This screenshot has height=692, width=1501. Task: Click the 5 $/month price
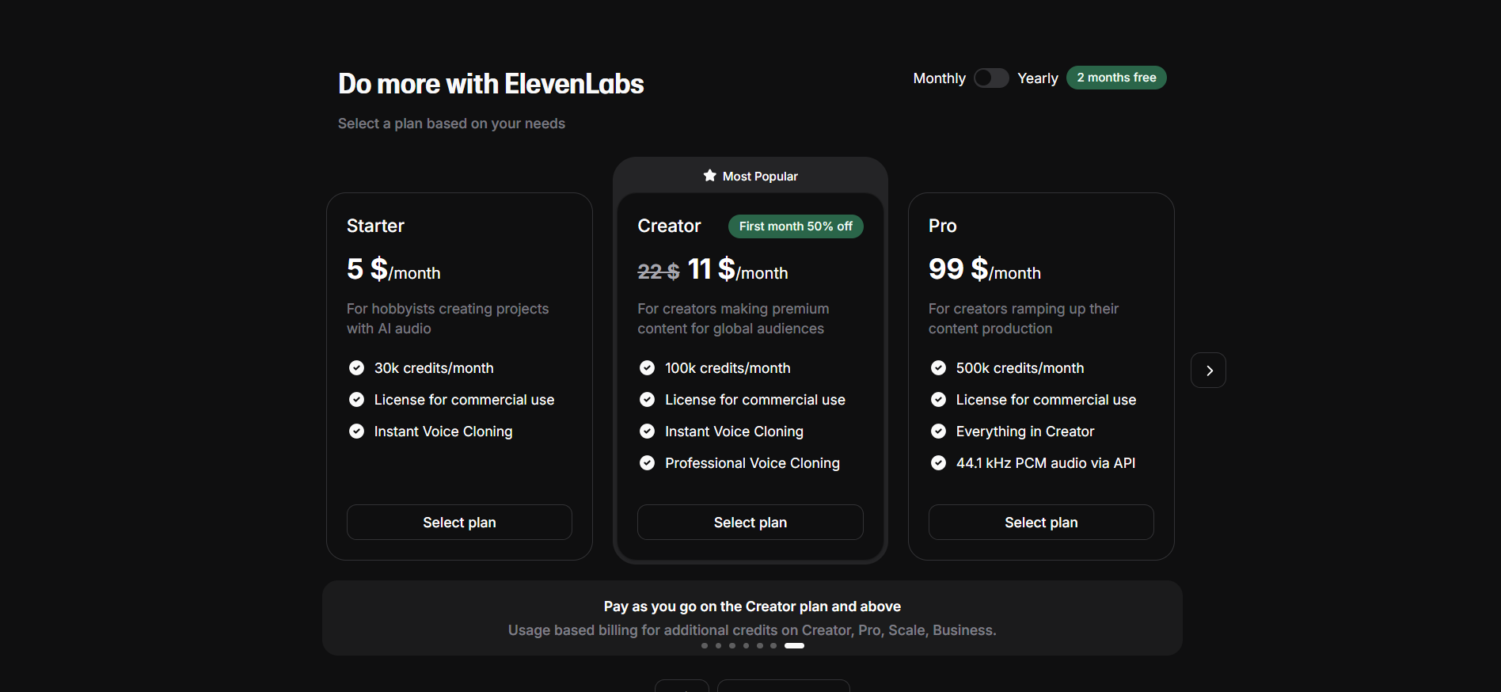click(x=393, y=270)
